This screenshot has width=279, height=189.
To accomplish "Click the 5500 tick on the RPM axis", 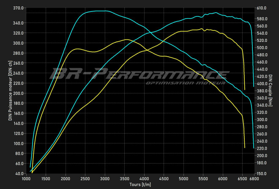I will tap(203, 179).
